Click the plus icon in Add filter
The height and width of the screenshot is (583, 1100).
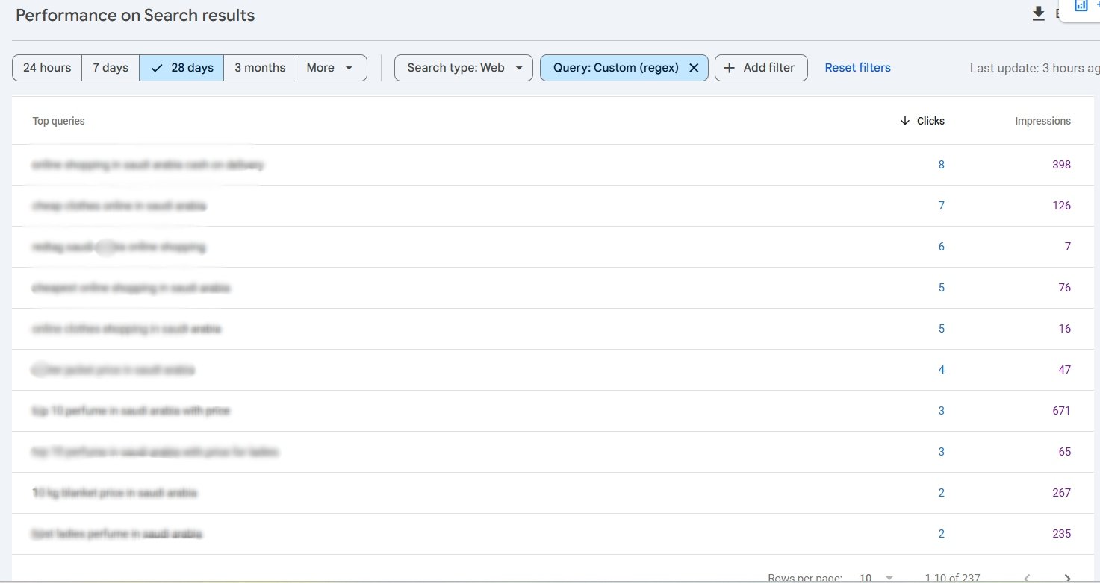[730, 68]
